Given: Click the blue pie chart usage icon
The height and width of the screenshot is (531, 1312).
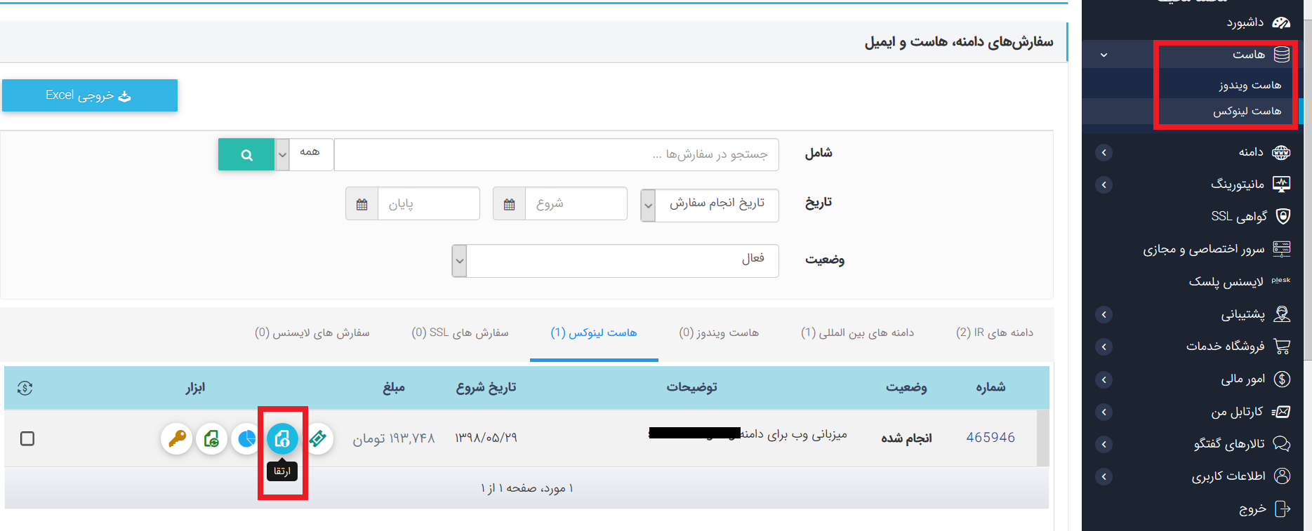Looking at the screenshot, I should click(246, 439).
